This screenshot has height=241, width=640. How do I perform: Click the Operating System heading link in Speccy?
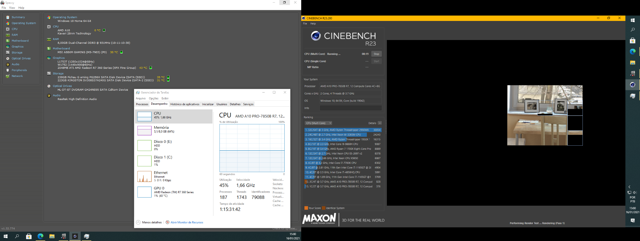pos(65,17)
